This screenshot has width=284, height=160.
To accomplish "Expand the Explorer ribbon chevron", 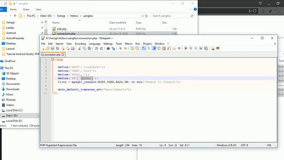I will coord(190,9).
